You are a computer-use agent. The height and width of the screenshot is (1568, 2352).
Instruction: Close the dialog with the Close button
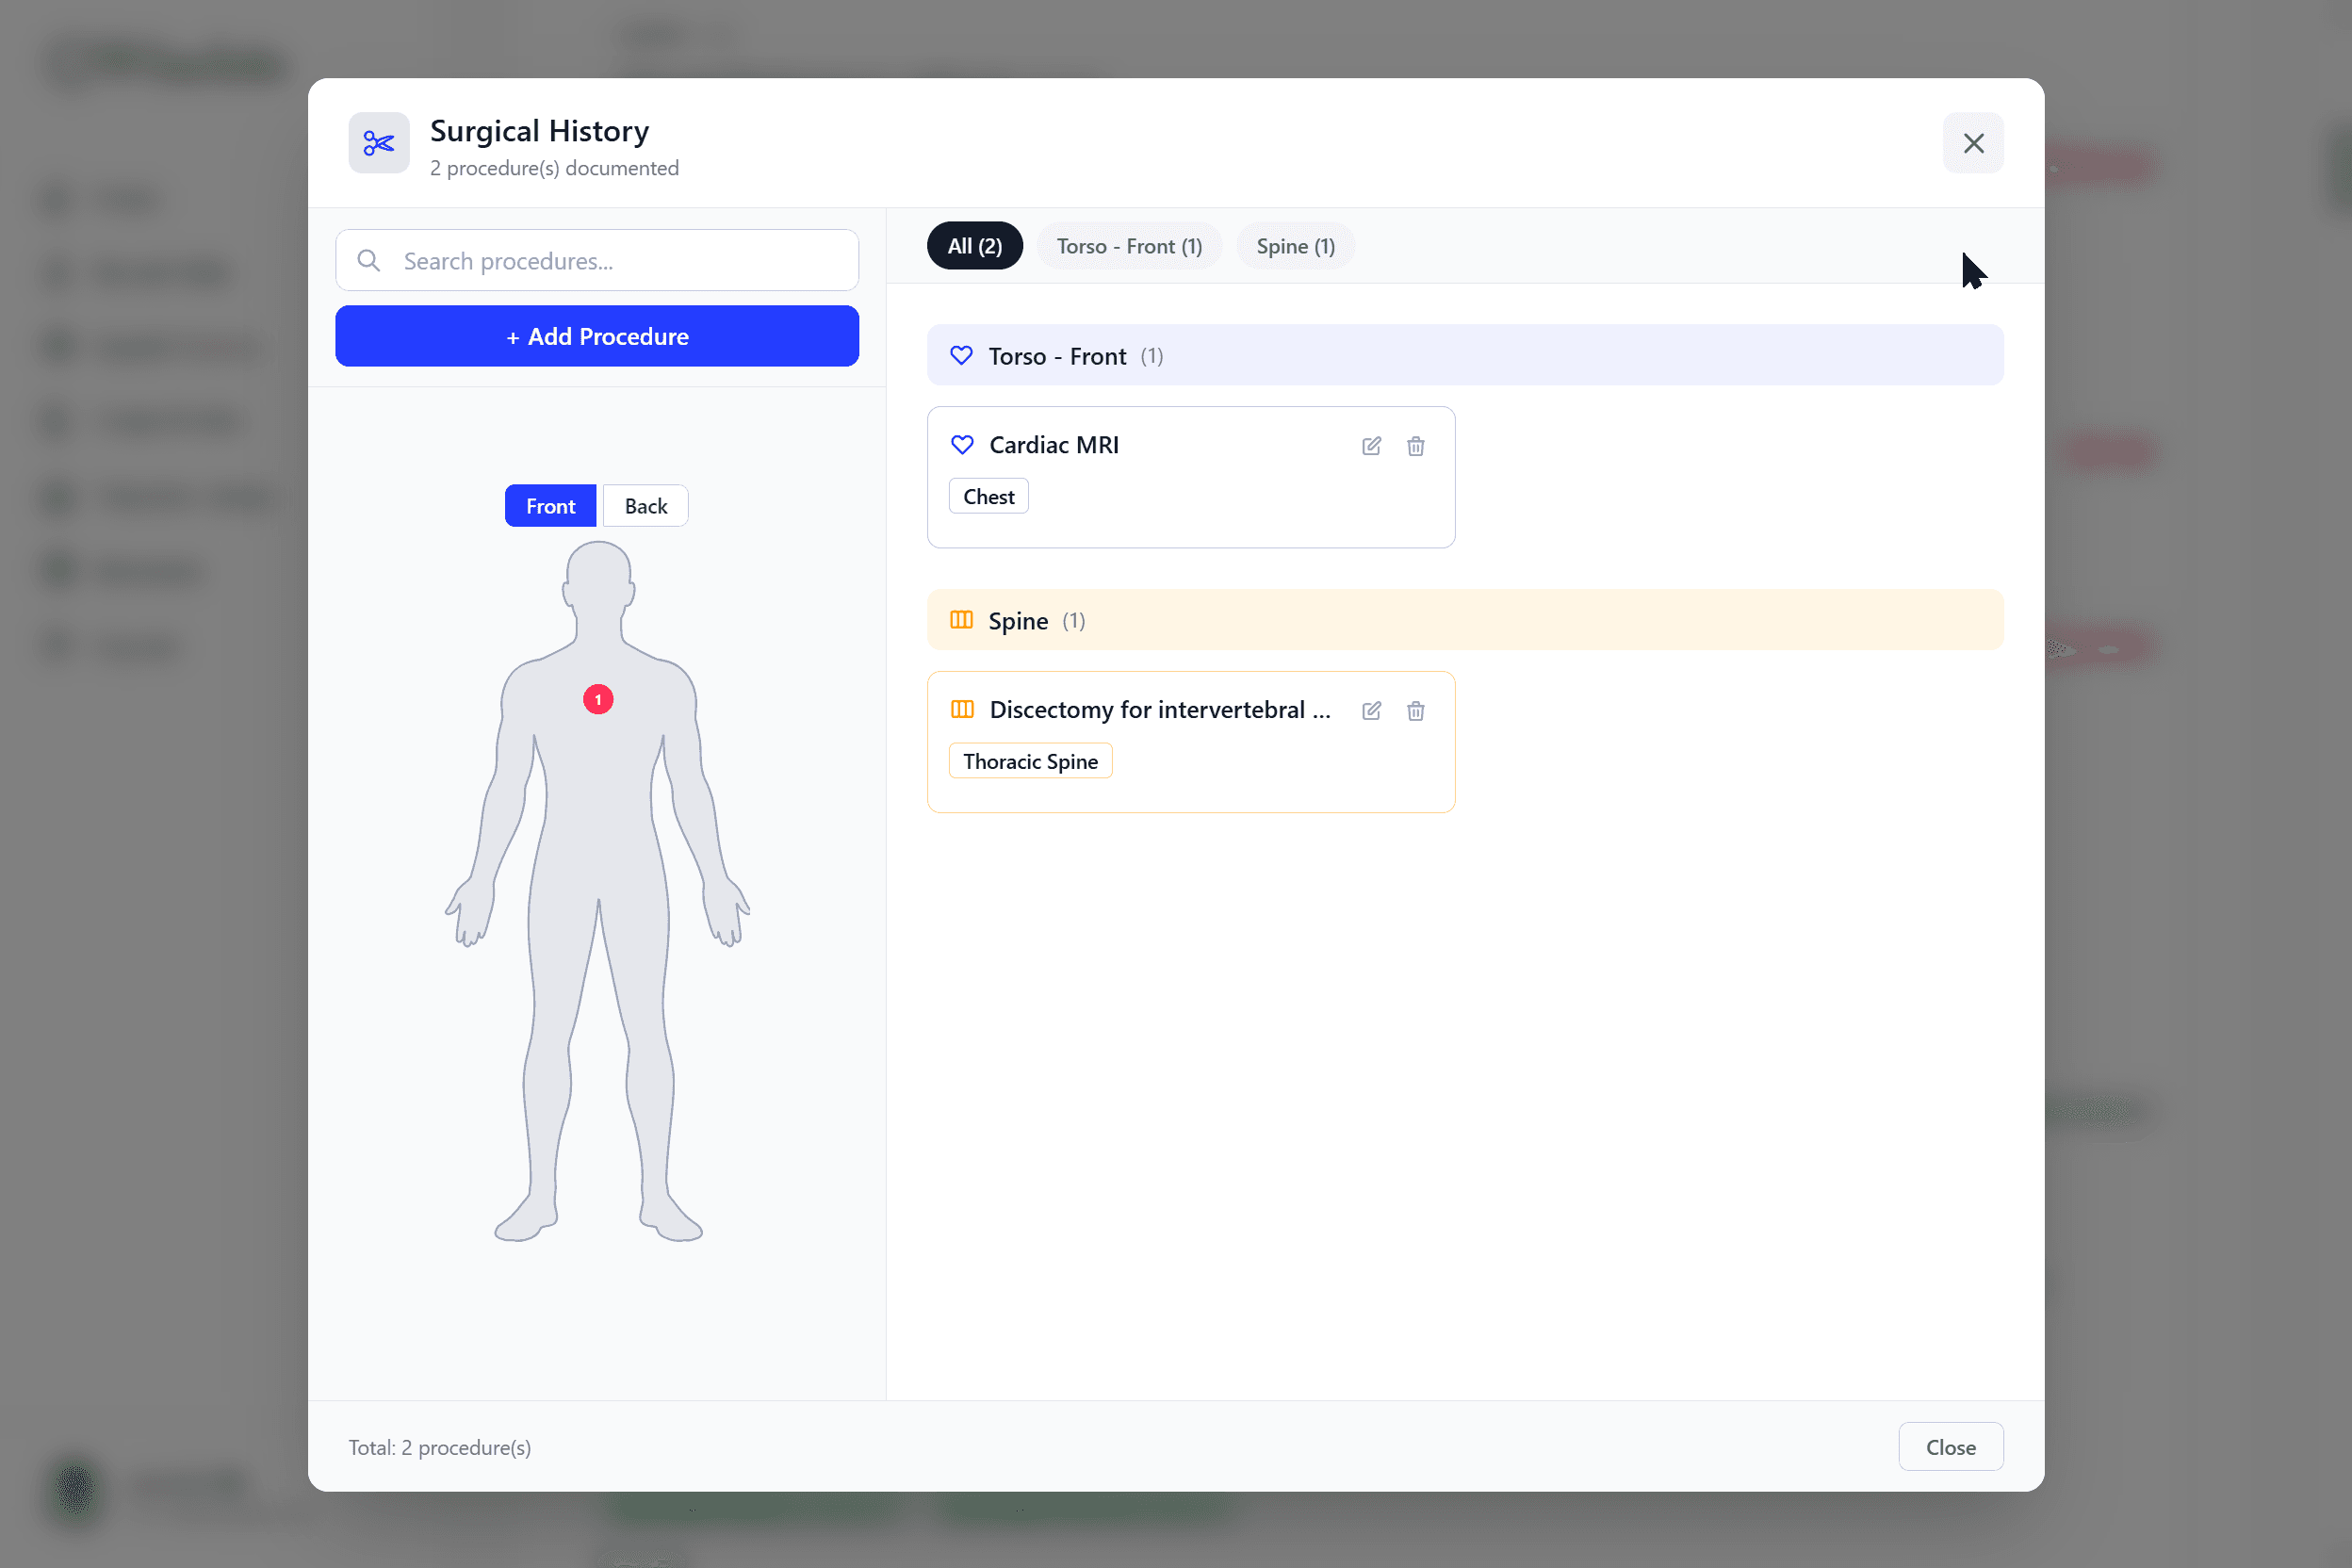pyautogui.click(x=1949, y=1446)
